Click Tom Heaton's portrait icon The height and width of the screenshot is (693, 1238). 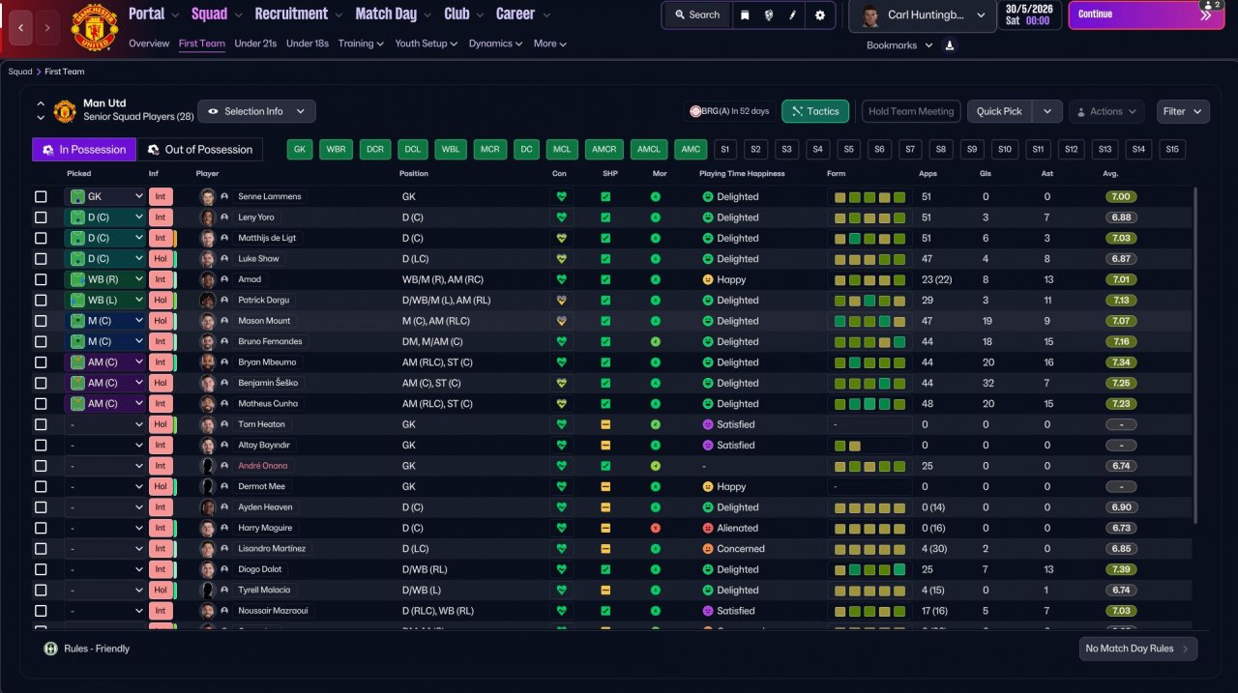point(207,424)
